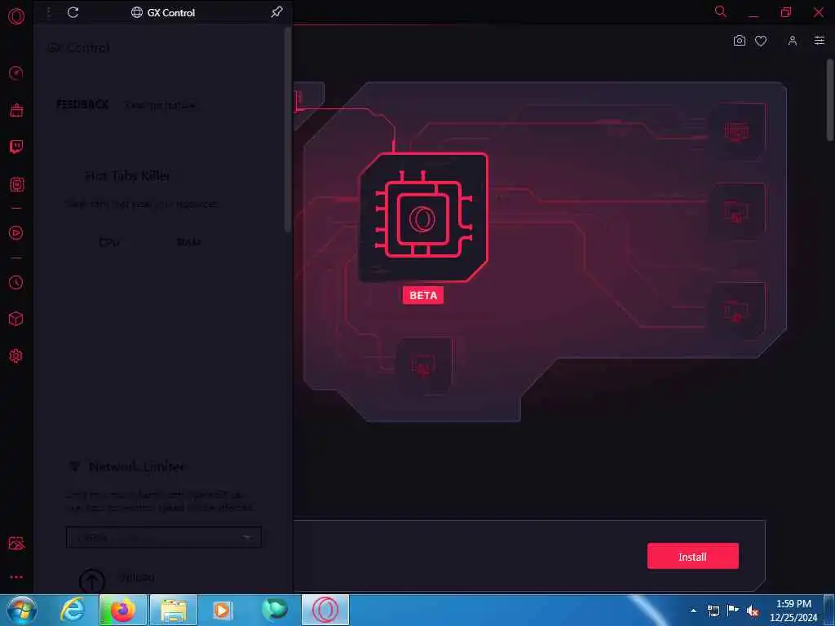Click the Hot Tabs Killer heading
The height and width of the screenshot is (626, 835).
[x=128, y=176]
